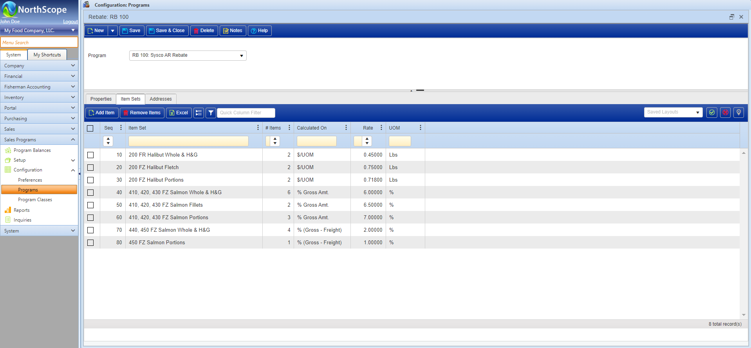The height and width of the screenshot is (348, 751).
Task: Open the Rate column options menu
Action: [381, 128]
